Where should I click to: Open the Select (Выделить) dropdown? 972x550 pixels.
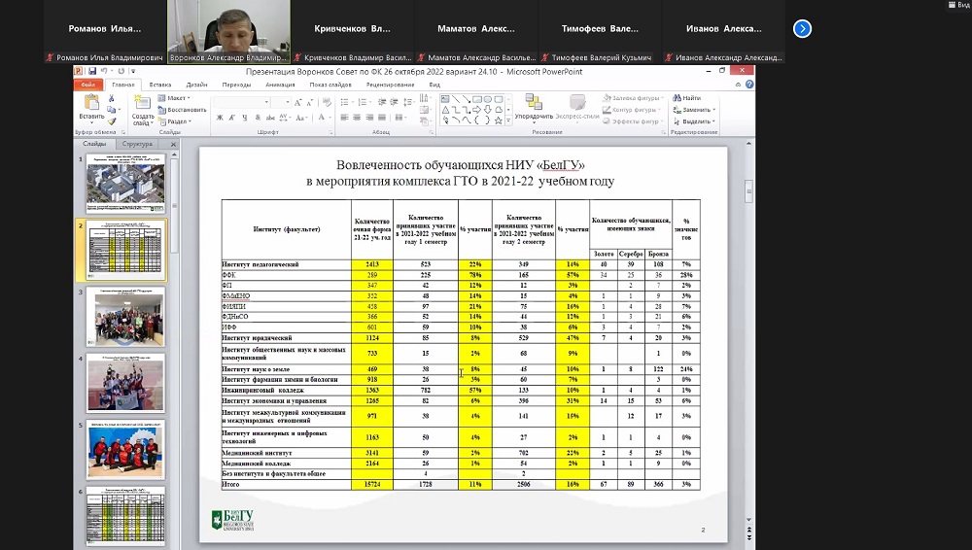(x=695, y=121)
